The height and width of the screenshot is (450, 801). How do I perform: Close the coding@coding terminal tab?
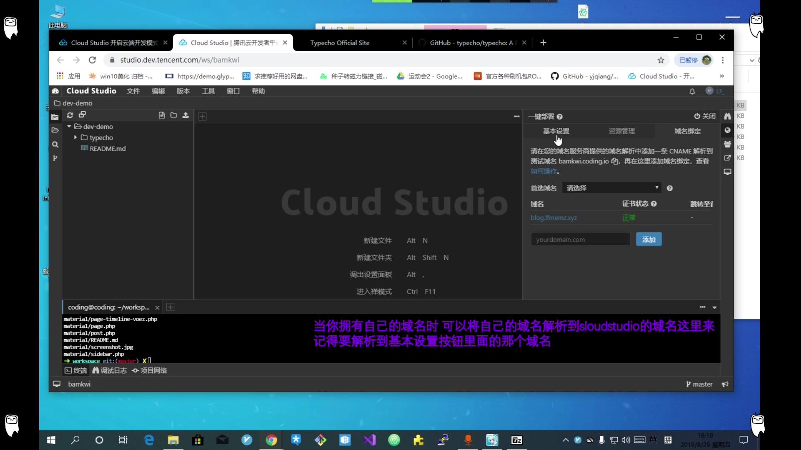157,307
